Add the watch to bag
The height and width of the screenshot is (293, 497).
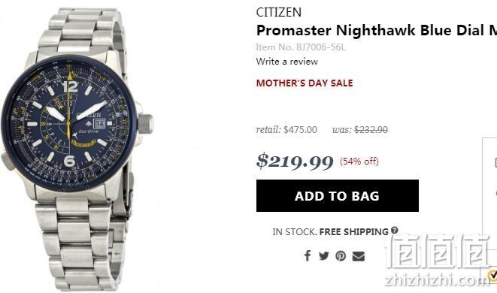(x=338, y=196)
